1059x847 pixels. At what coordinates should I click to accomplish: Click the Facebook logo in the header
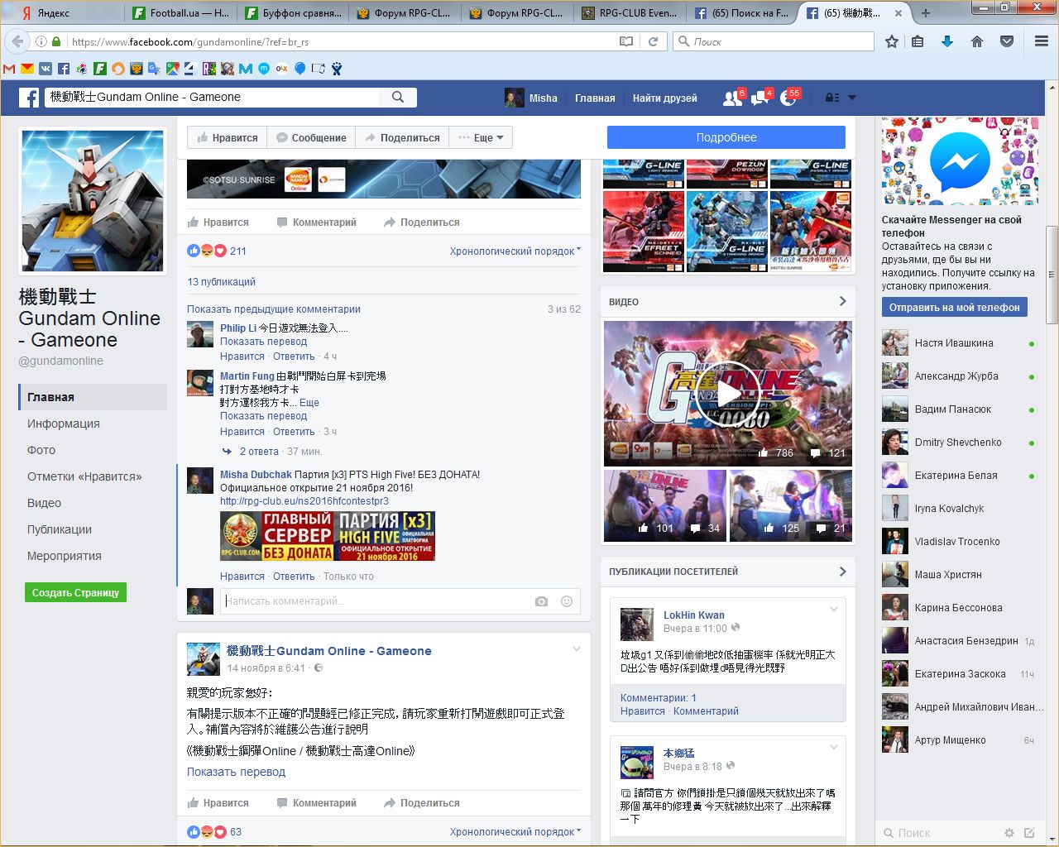point(29,98)
